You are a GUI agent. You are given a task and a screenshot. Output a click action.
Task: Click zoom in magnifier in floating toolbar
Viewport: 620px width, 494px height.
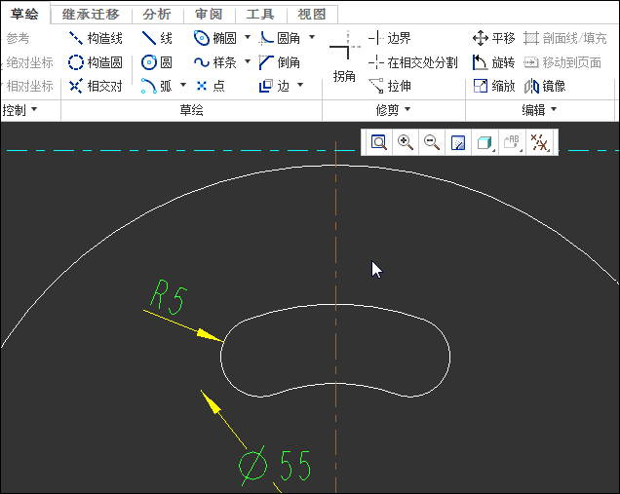405,143
